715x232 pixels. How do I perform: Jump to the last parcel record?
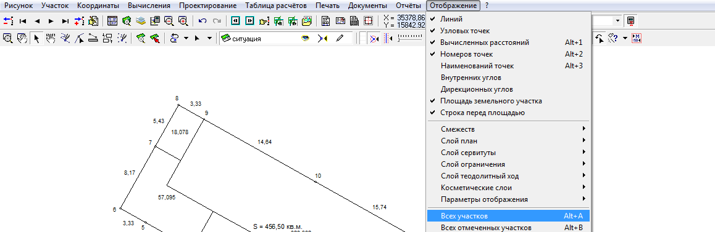point(65,21)
